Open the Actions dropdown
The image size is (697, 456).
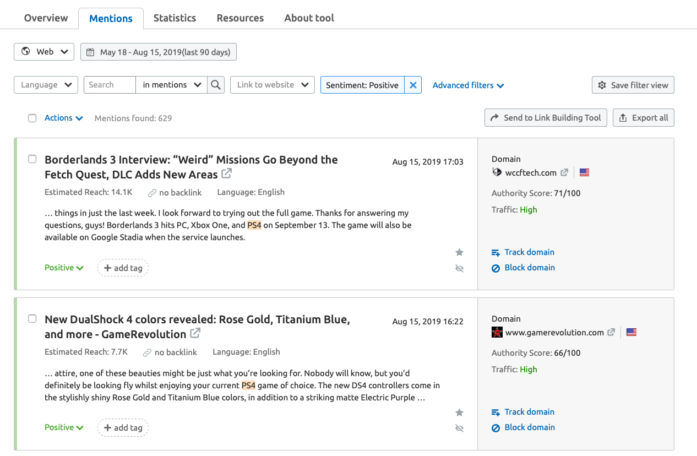point(64,118)
